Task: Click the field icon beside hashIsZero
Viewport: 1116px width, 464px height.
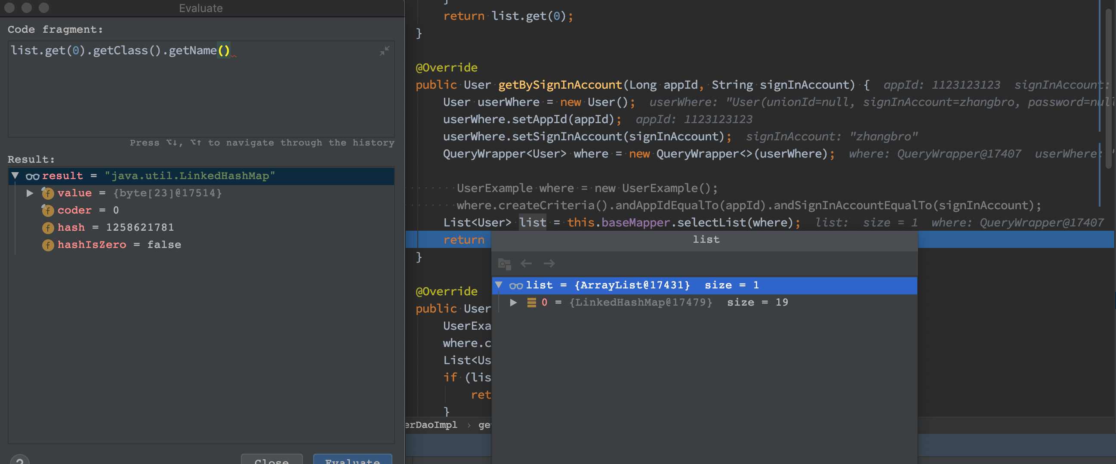Action: (x=48, y=245)
